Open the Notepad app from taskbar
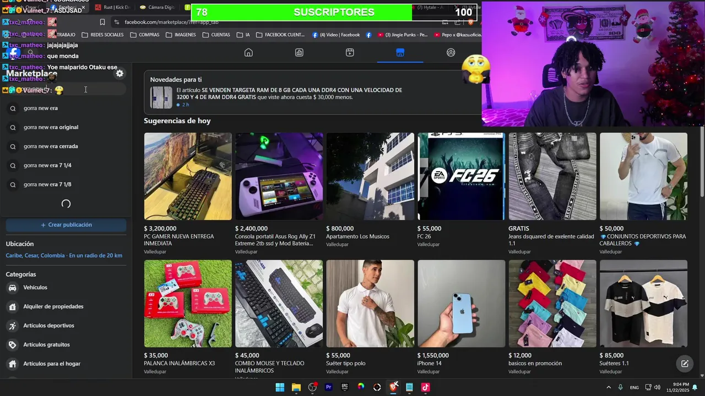This screenshot has height=396, width=705. [409, 387]
